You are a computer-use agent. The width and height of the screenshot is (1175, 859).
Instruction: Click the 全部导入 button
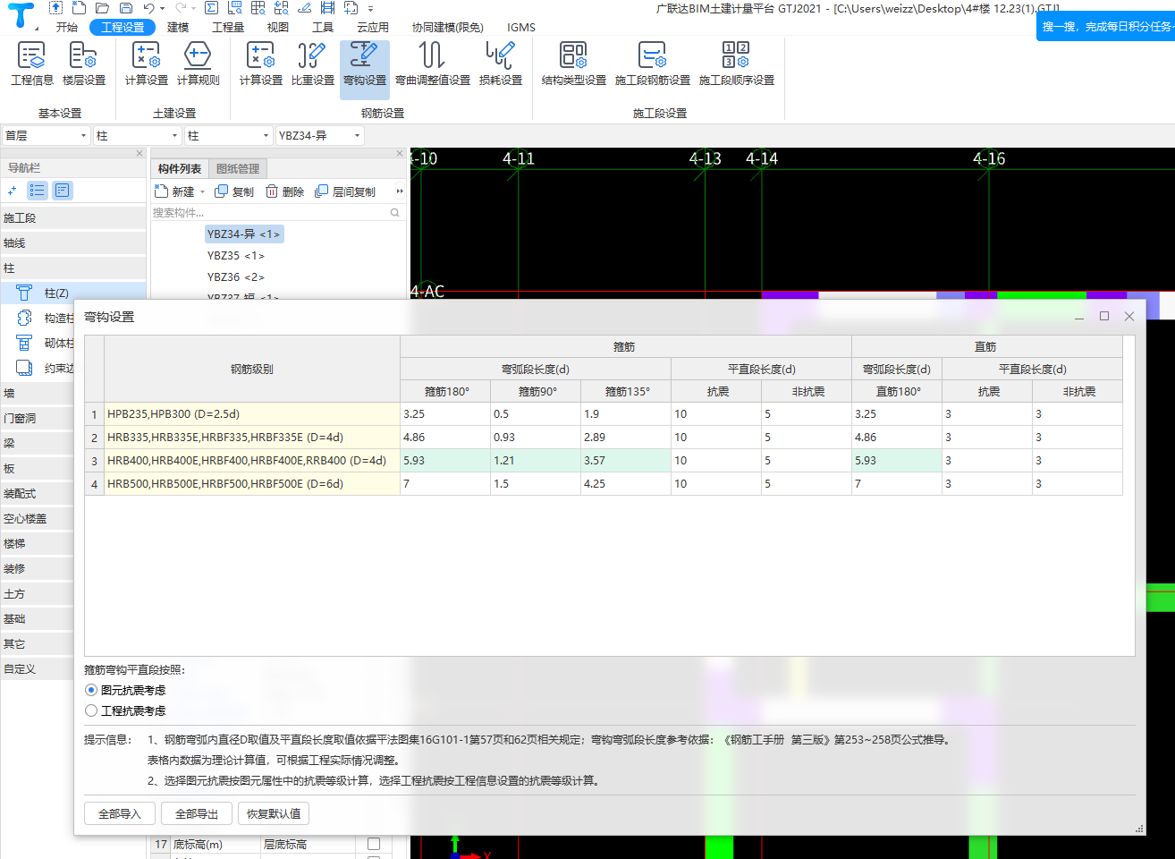[x=120, y=813]
